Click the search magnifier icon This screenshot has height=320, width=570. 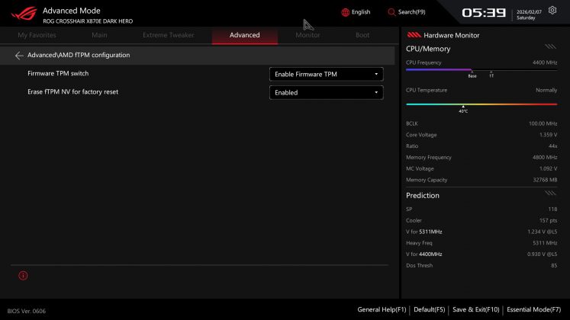391,12
